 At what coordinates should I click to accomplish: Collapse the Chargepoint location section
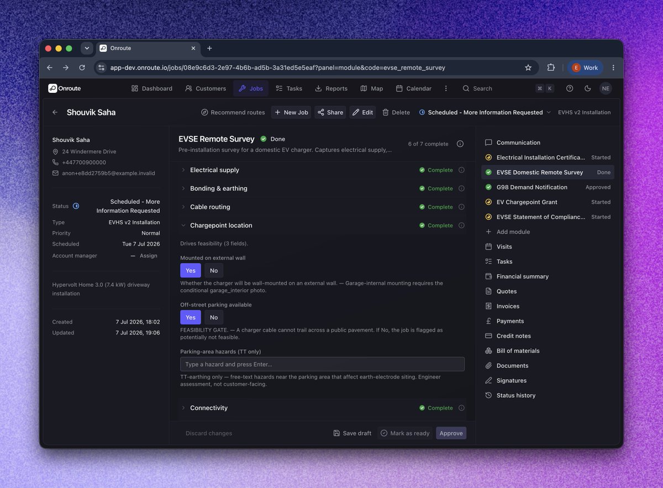click(322, 225)
